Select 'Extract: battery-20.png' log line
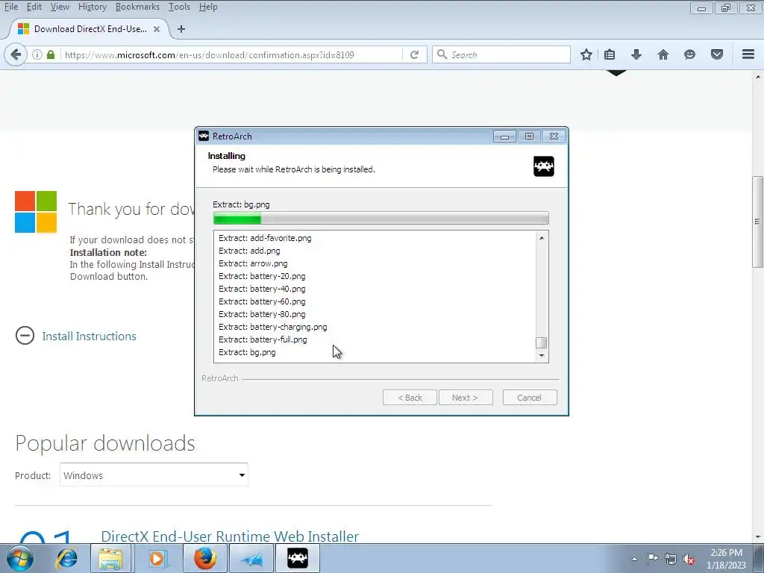764x573 pixels. coord(262,276)
